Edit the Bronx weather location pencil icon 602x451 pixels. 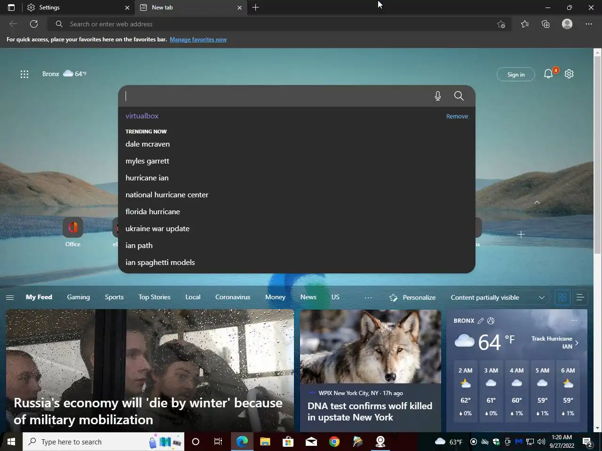[480, 321]
